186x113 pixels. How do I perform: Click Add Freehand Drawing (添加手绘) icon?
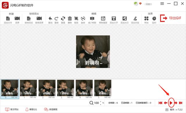(135, 19)
